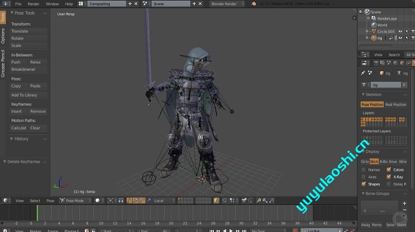This screenshot has height=232, width=415.
Task: Click the outliner editor type icon
Action: click(x=365, y=54)
